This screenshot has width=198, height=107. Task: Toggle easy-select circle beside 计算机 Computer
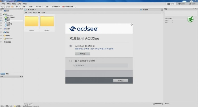(x=1, y=29)
